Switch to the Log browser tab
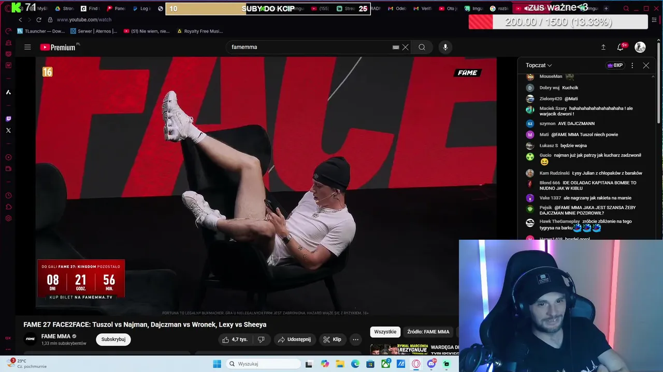This screenshot has width=663, height=372. click(141, 8)
